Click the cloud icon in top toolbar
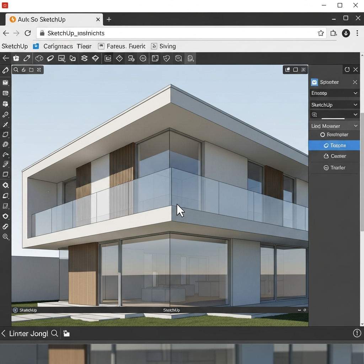364x364 pixels. 39,58
